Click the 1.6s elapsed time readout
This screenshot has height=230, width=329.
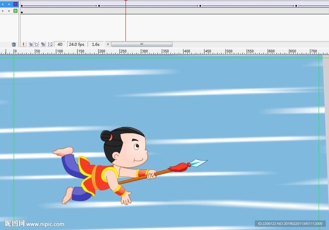click(96, 45)
